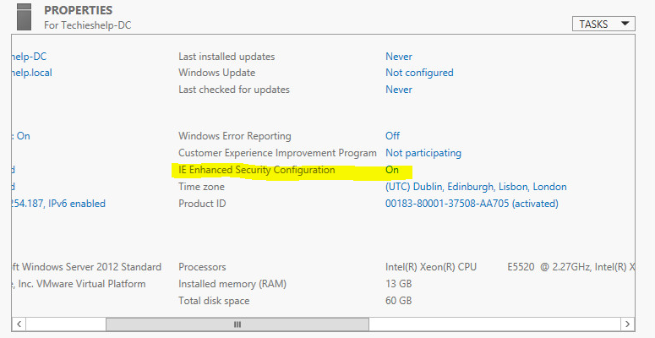Click the right arrow of horizontal scrollbar

click(x=627, y=324)
